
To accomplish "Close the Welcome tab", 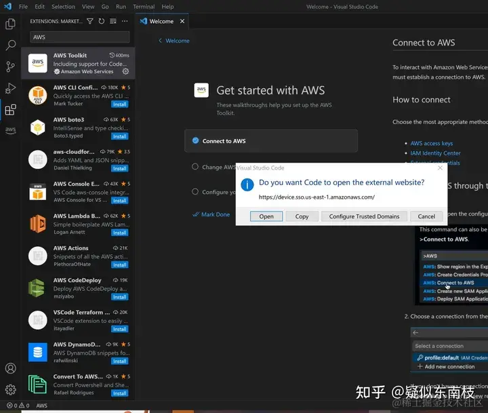I will point(182,21).
